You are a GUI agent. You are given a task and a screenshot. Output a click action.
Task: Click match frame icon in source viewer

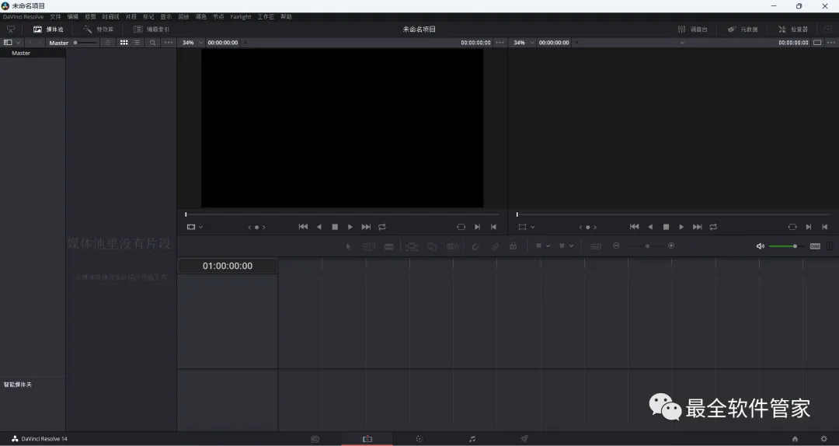tap(461, 227)
